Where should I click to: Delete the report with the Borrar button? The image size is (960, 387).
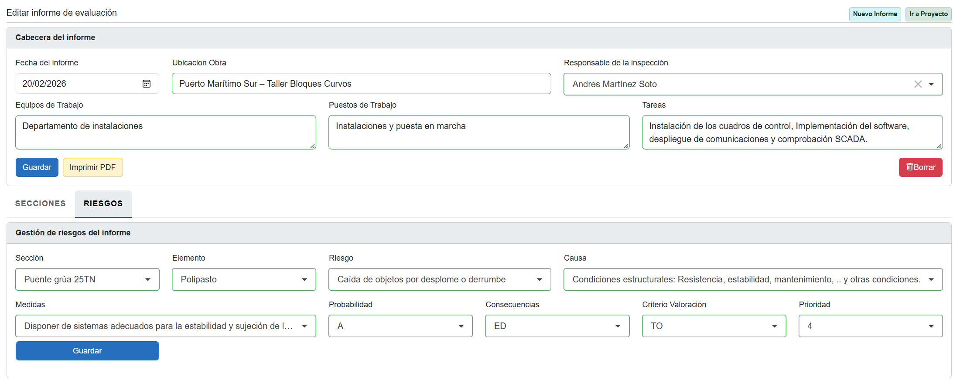tap(920, 167)
